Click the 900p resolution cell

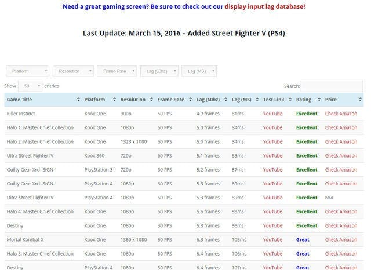click(126, 114)
